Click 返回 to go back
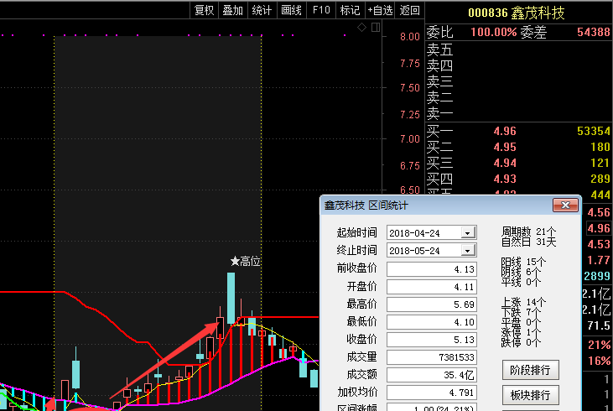 pos(409,10)
